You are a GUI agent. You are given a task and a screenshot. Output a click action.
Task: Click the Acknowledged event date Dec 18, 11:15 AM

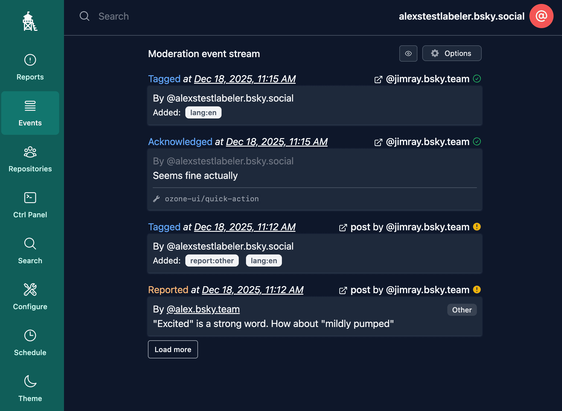277,142
